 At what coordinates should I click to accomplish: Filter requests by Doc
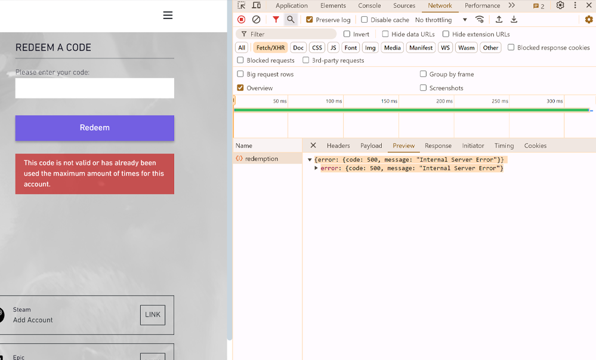[x=298, y=48]
